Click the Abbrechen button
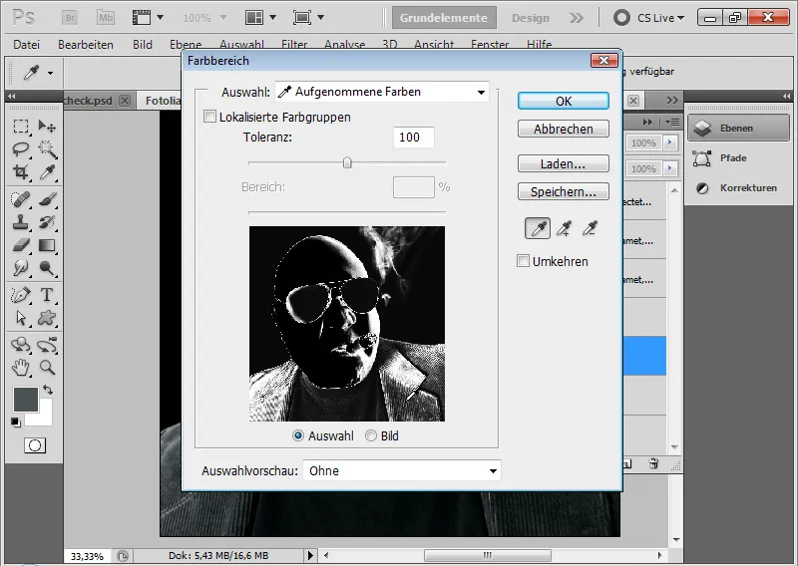 click(564, 130)
